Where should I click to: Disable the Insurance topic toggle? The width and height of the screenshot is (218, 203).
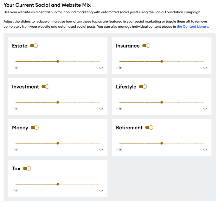coord(146,46)
